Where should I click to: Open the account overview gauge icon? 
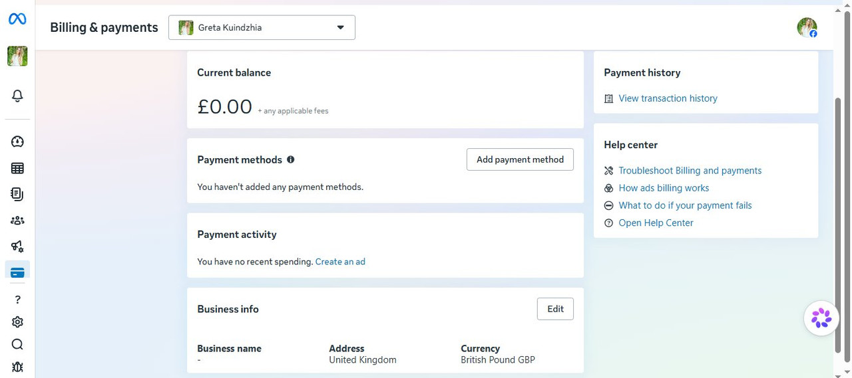[x=17, y=142]
